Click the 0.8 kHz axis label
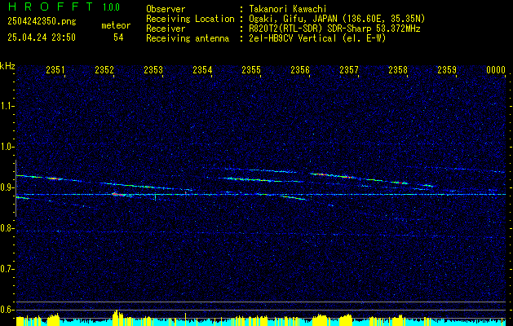 point(7,228)
